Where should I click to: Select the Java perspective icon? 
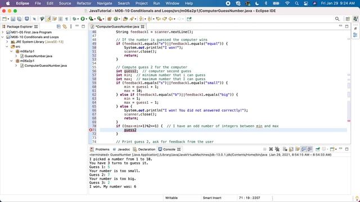(x=355, y=19)
